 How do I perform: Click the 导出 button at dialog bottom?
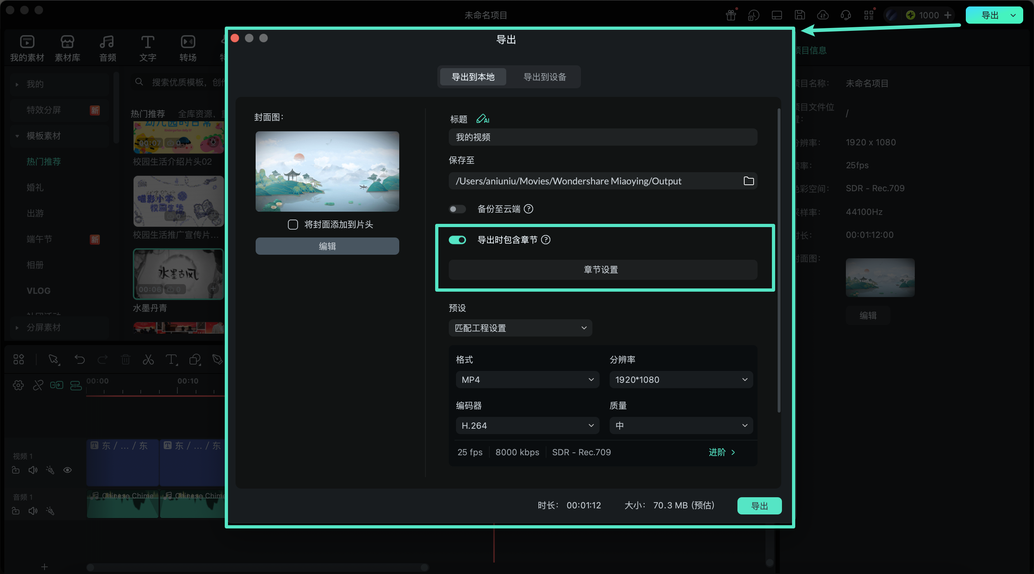(759, 506)
